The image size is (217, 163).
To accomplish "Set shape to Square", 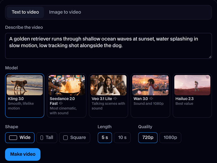I will [75, 137].
